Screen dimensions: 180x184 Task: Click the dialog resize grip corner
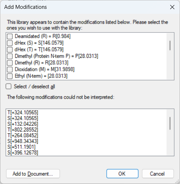point(178,182)
